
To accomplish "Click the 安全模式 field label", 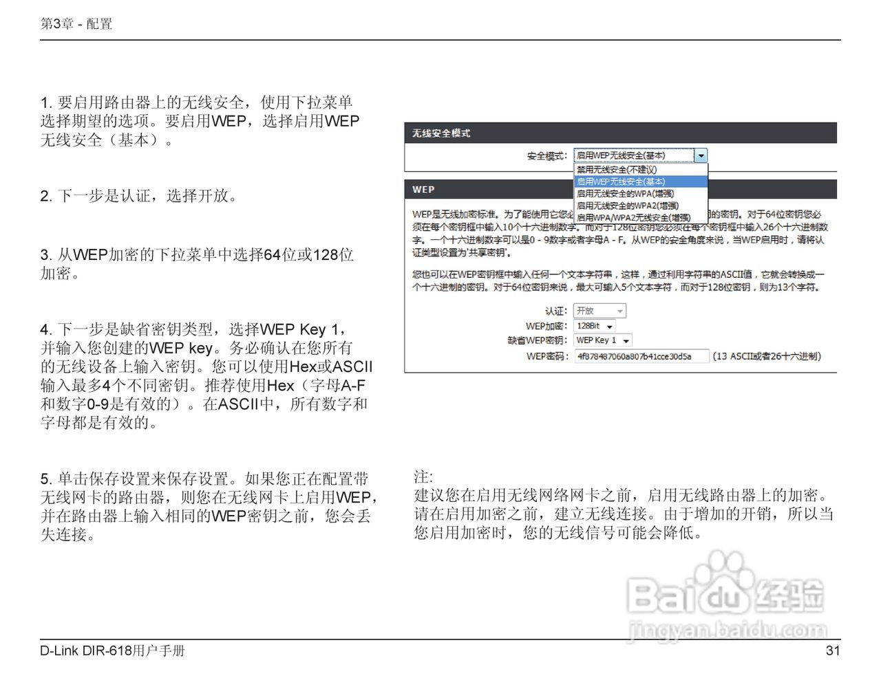I will tap(547, 156).
